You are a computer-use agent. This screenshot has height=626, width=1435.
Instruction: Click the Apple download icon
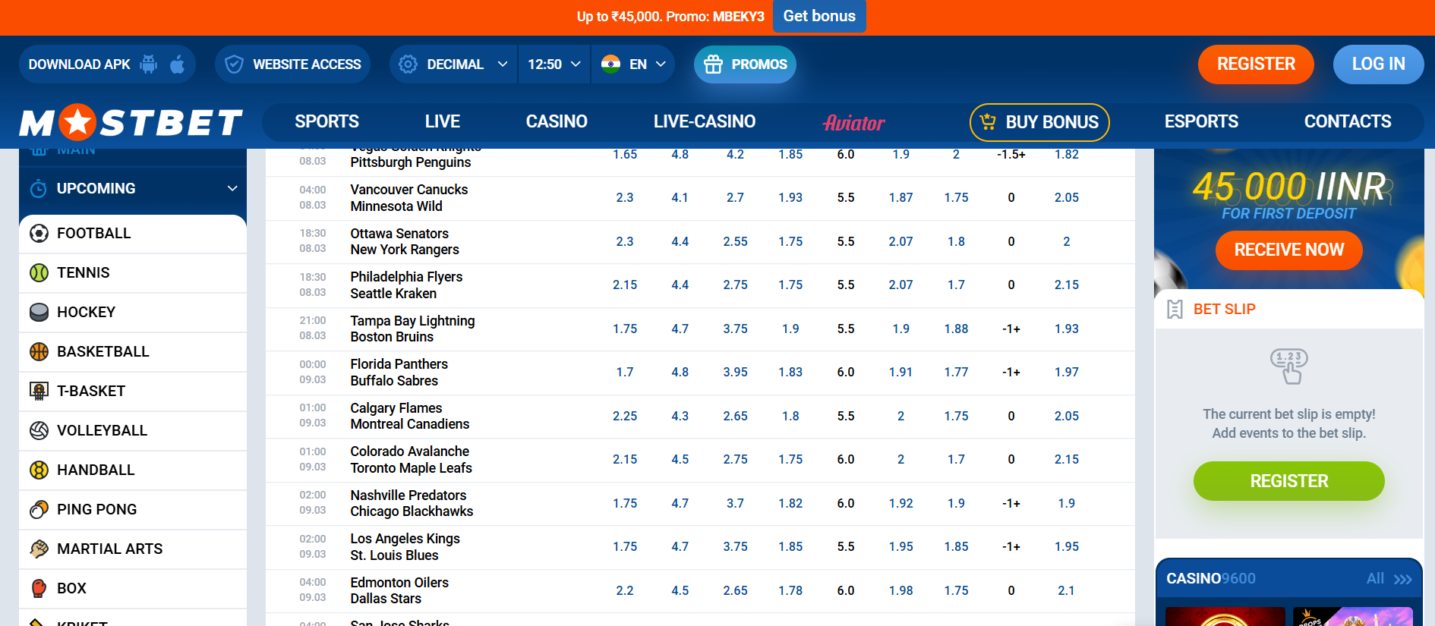[x=177, y=64]
